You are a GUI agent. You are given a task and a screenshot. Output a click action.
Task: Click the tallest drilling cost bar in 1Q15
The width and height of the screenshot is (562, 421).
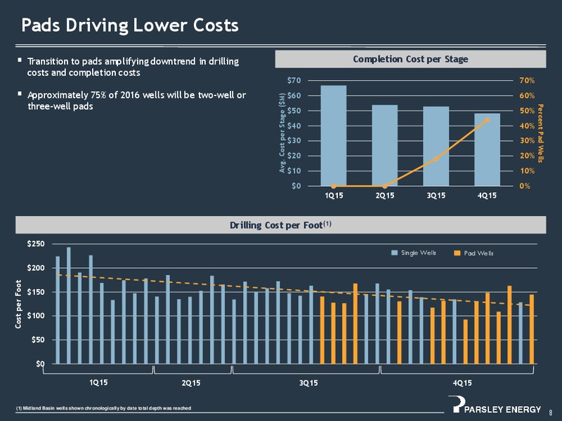click(x=69, y=305)
